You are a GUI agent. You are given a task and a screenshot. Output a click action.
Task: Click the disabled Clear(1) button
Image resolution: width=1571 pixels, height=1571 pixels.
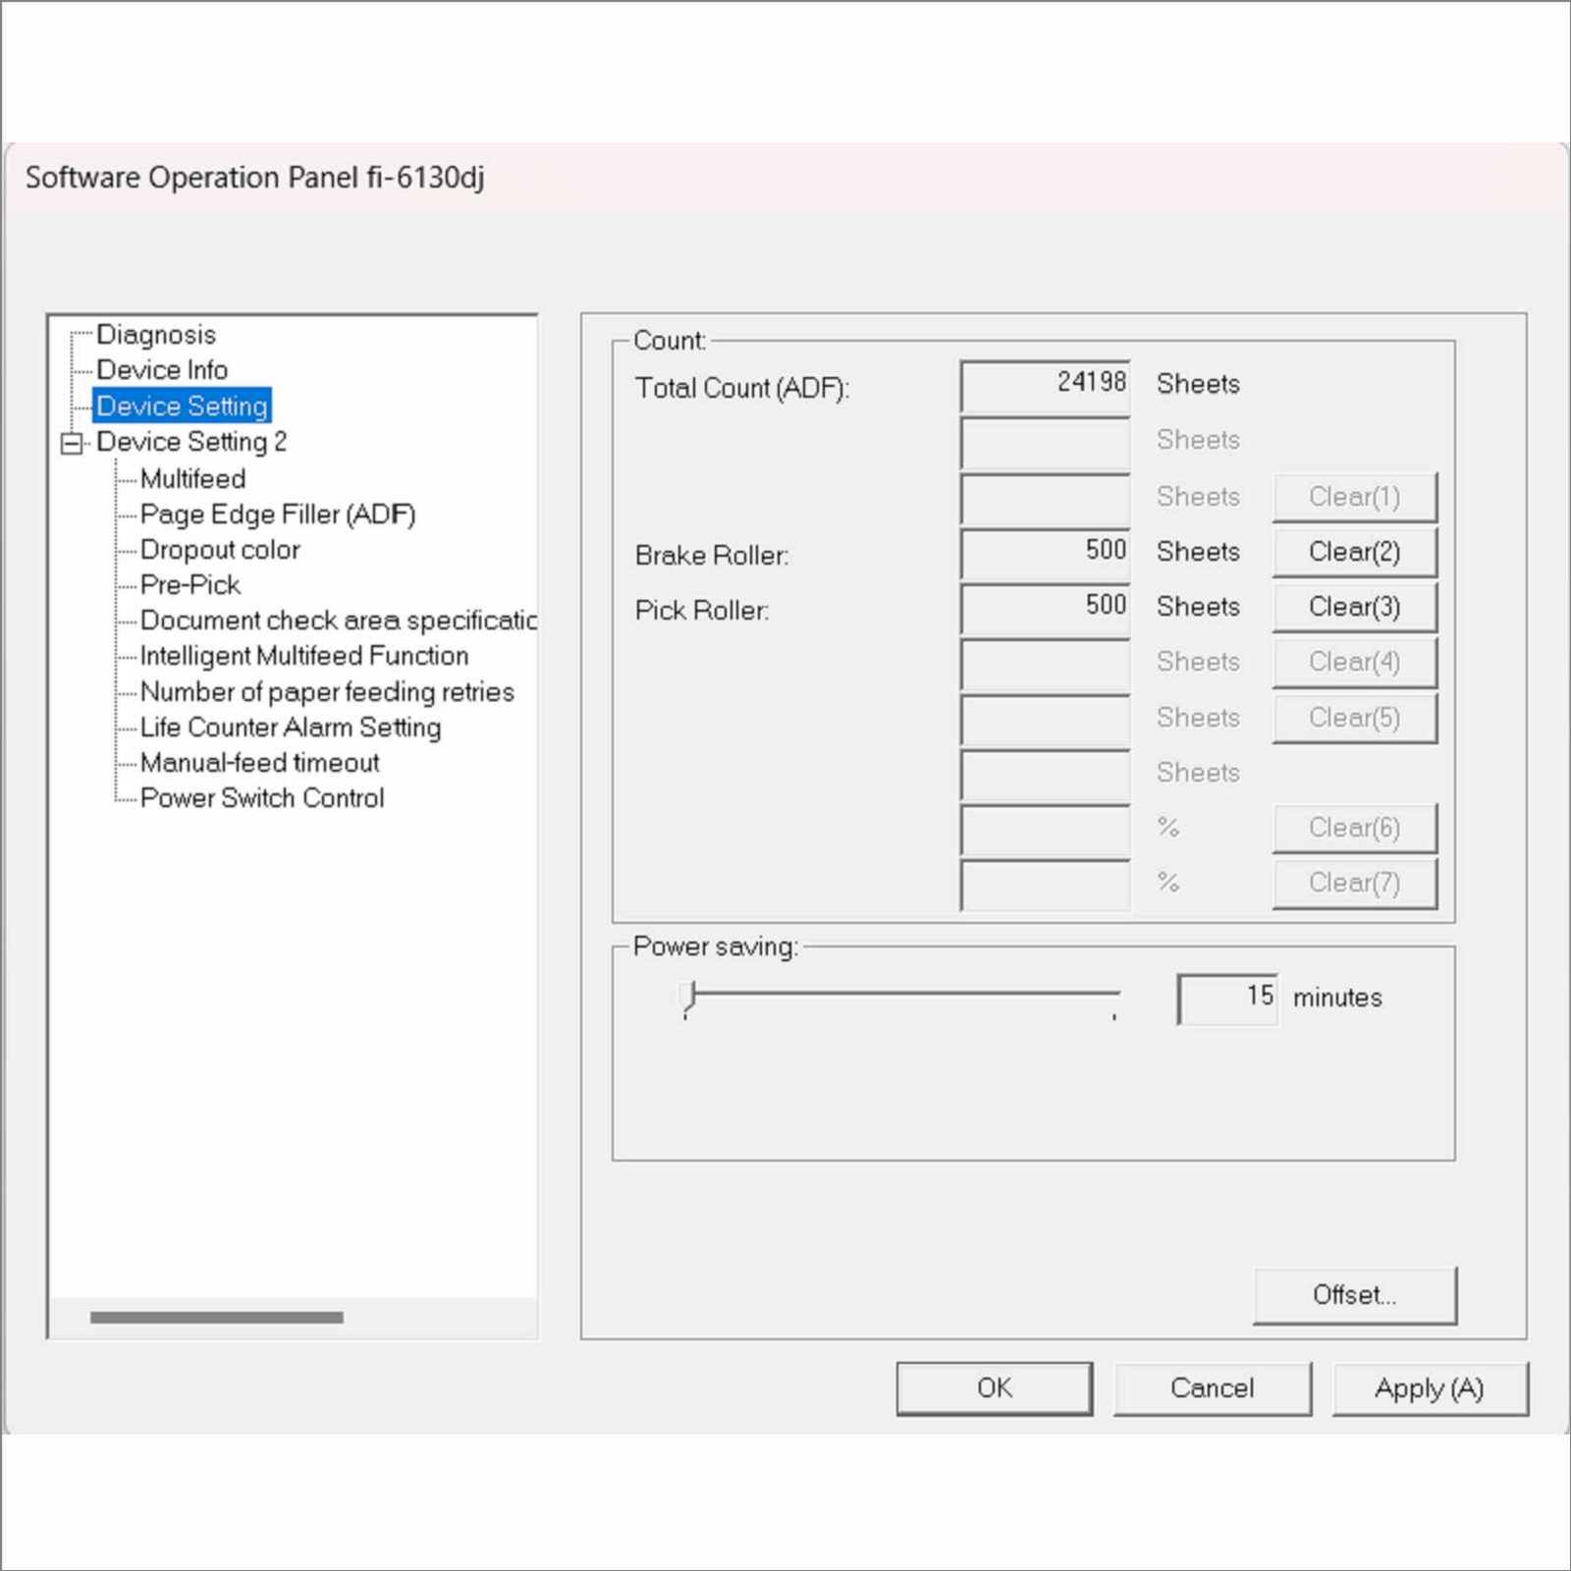[1355, 497]
